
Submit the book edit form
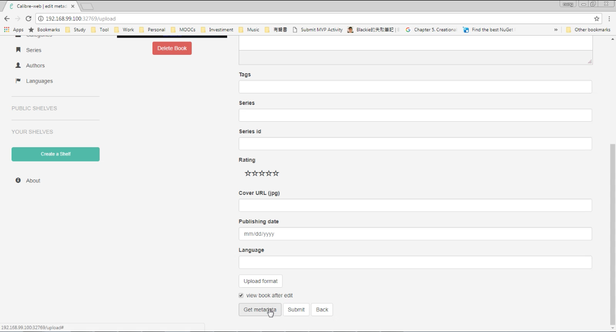[296, 309]
